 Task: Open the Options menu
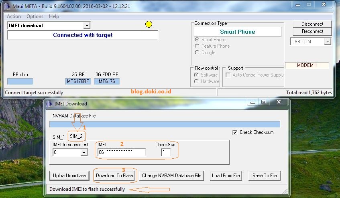click(35, 16)
